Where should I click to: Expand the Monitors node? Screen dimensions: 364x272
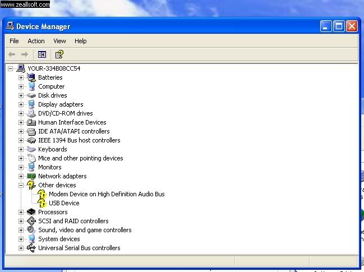(x=21, y=167)
